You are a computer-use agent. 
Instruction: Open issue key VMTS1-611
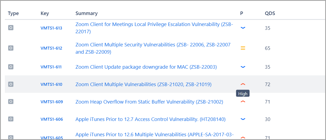51,67
